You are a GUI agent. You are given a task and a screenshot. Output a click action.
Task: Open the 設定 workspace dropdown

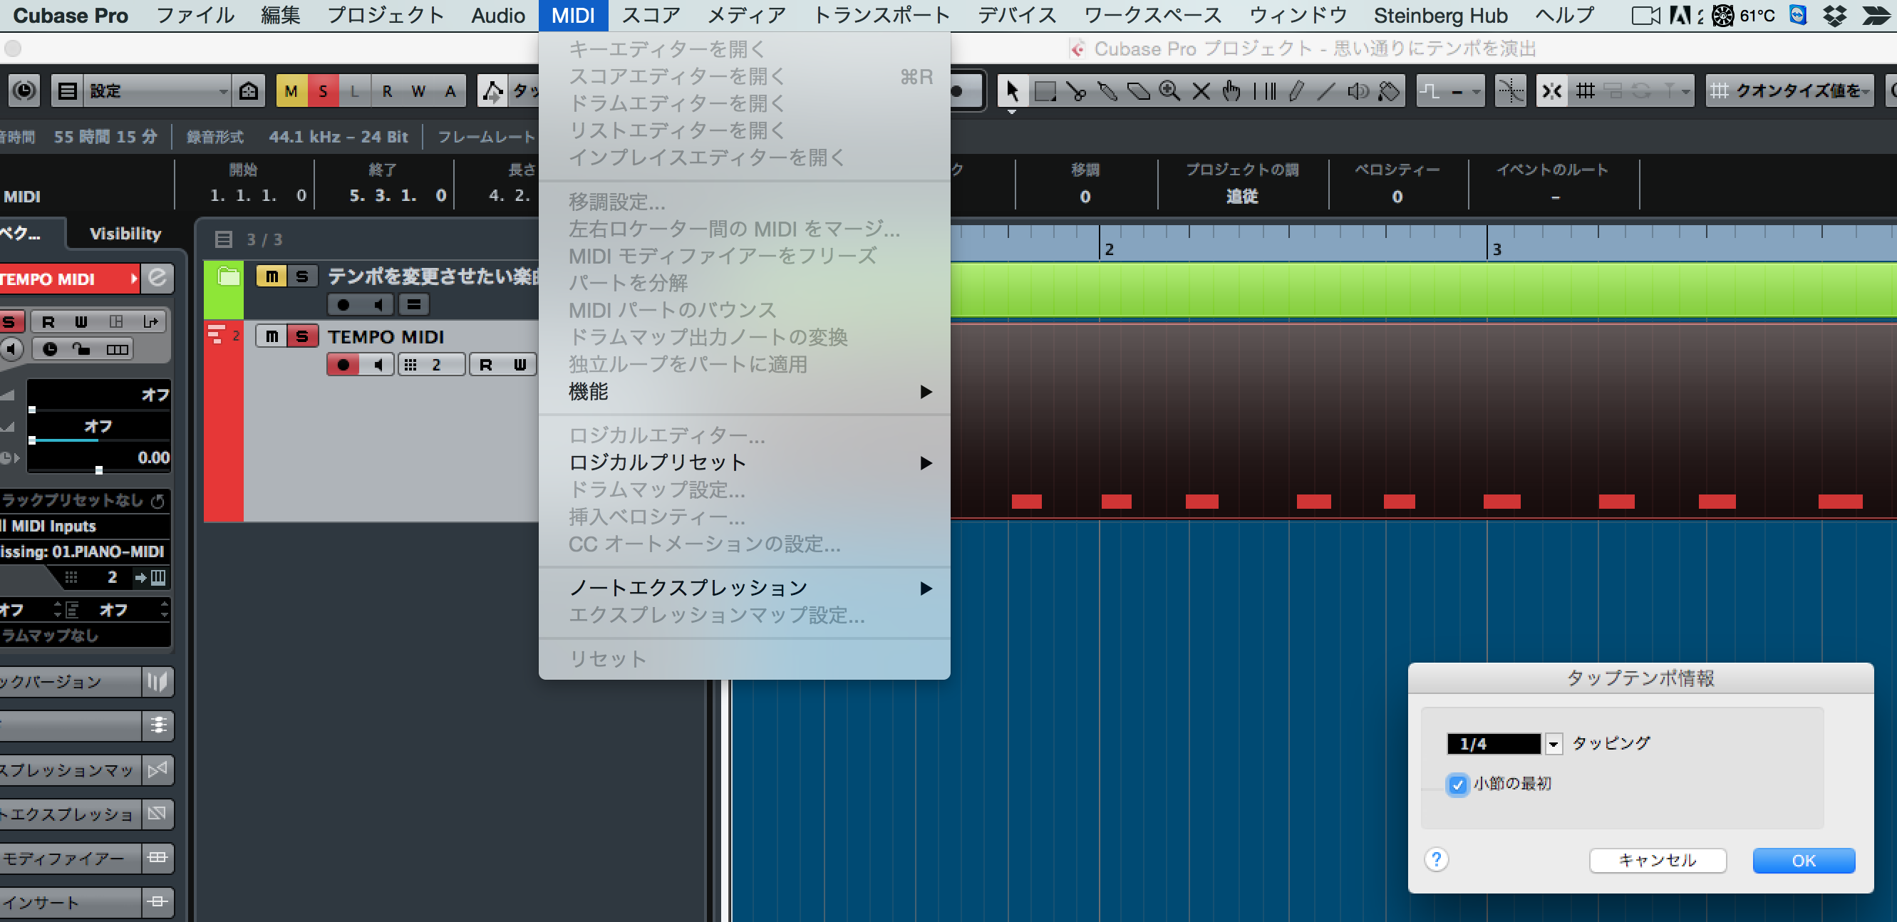(x=157, y=90)
